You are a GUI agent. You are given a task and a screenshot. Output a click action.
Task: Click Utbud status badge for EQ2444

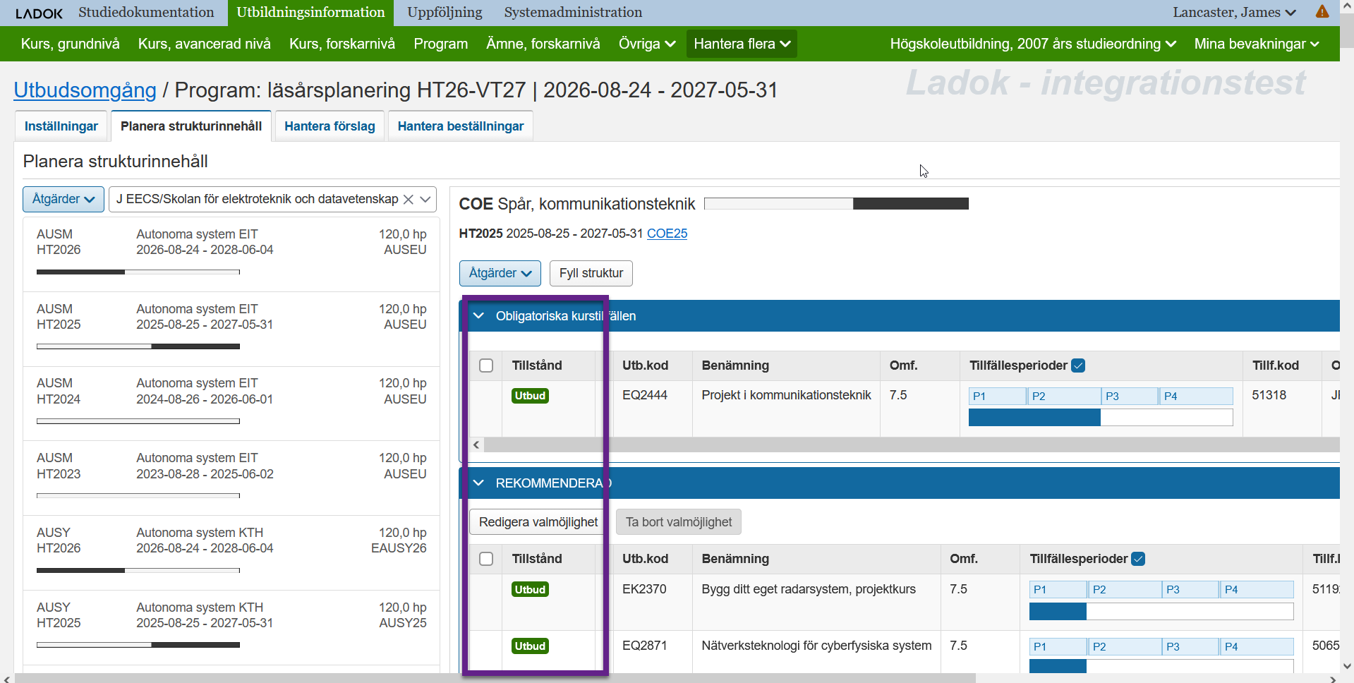coord(530,396)
